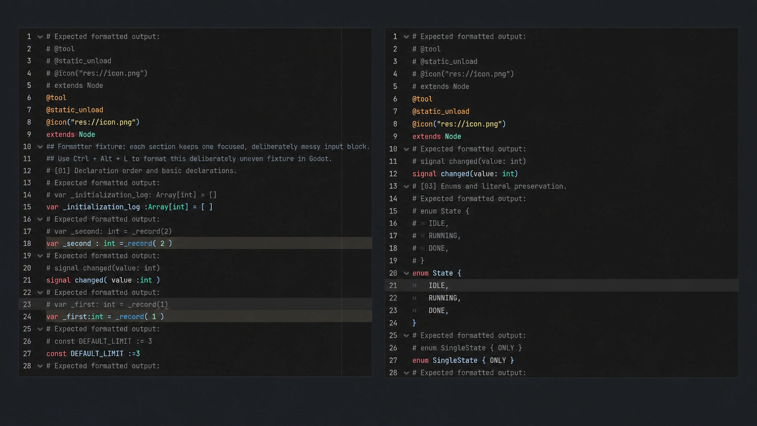This screenshot has height=426, width=757.
Task: Click line number 24 in right pane gutter
Action: click(x=393, y=323)
